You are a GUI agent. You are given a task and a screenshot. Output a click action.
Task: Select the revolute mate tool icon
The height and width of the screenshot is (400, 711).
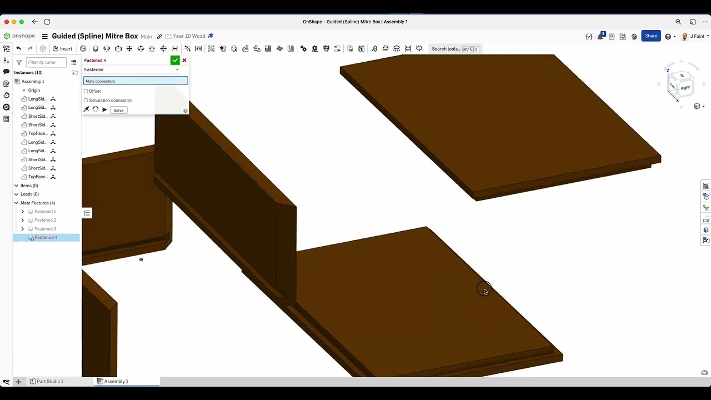click(x=107, y=49)
